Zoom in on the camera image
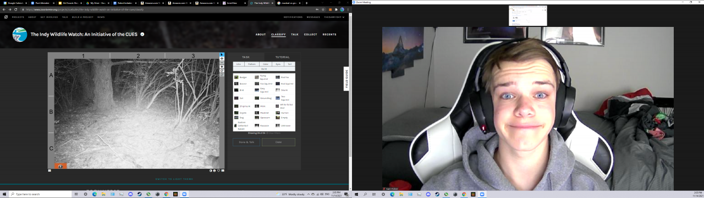This screenshot has width=704, height=198. coord(222,67)
